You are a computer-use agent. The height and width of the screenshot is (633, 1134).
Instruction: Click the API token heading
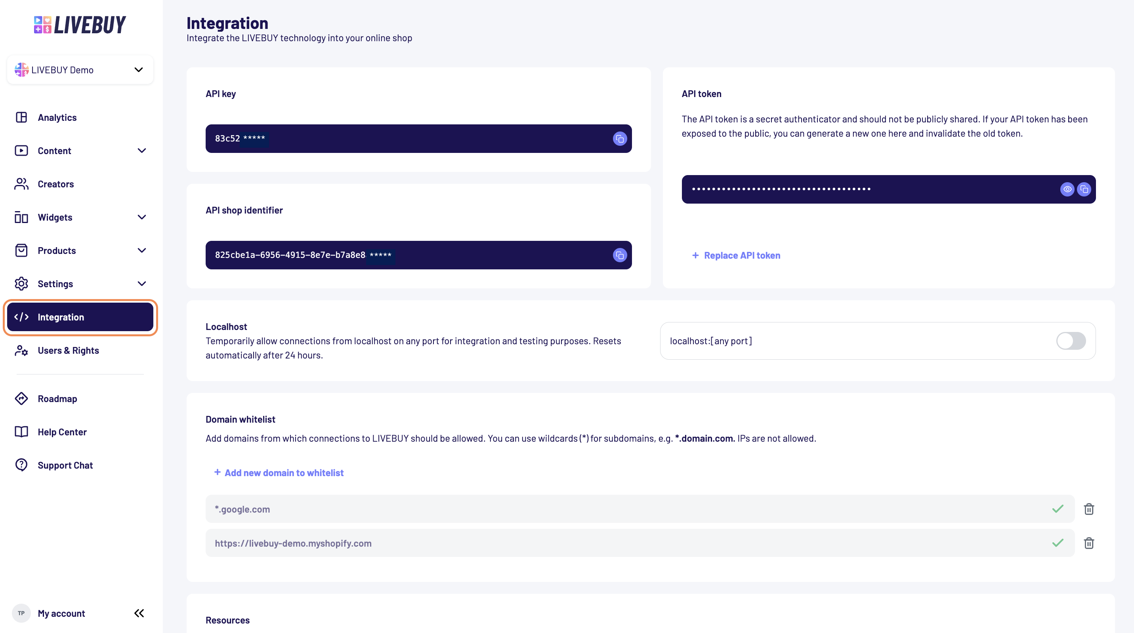coord(701,94)
